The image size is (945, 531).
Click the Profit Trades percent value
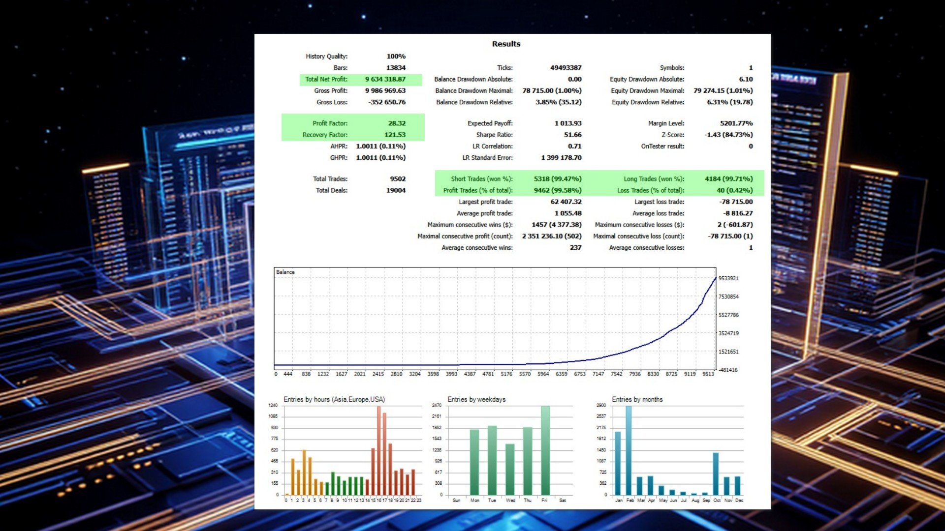pyautogui.click(x=558, y=190)
